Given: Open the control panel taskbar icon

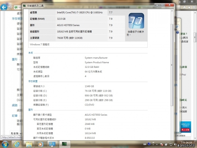Looking at the screenshot, I should pyautogui.click(x=52, y=144).
